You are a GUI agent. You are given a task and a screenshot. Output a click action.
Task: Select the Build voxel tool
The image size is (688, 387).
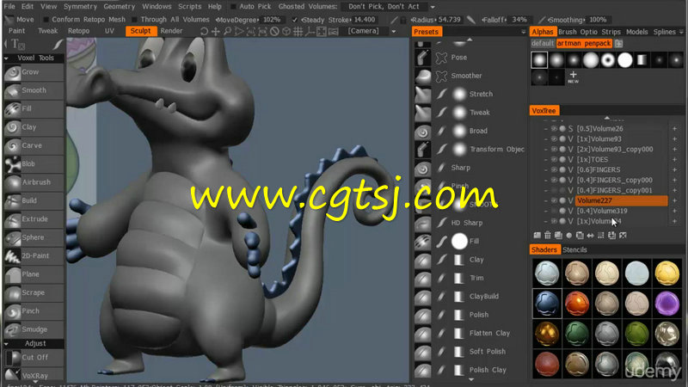34,200
